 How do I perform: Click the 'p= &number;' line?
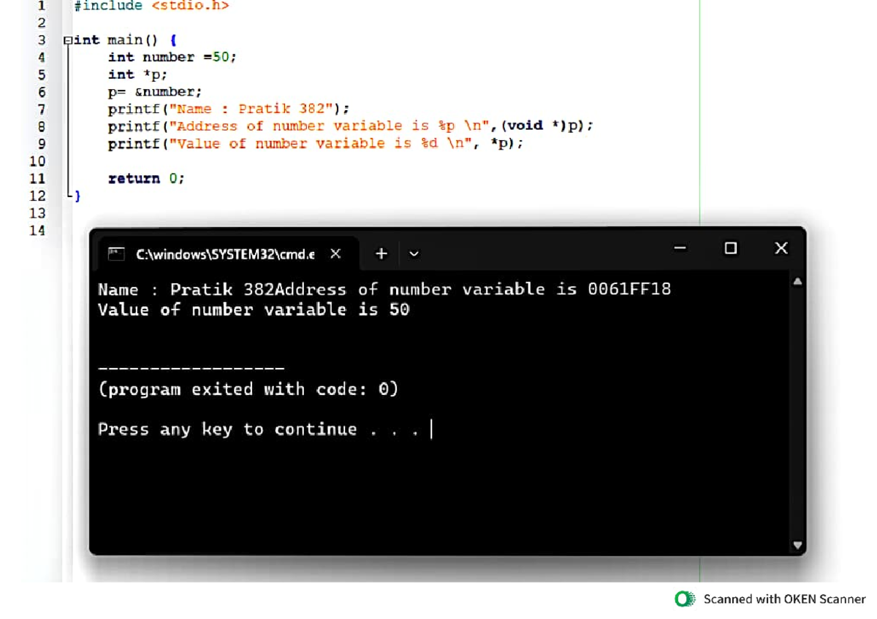pos(155,92)
